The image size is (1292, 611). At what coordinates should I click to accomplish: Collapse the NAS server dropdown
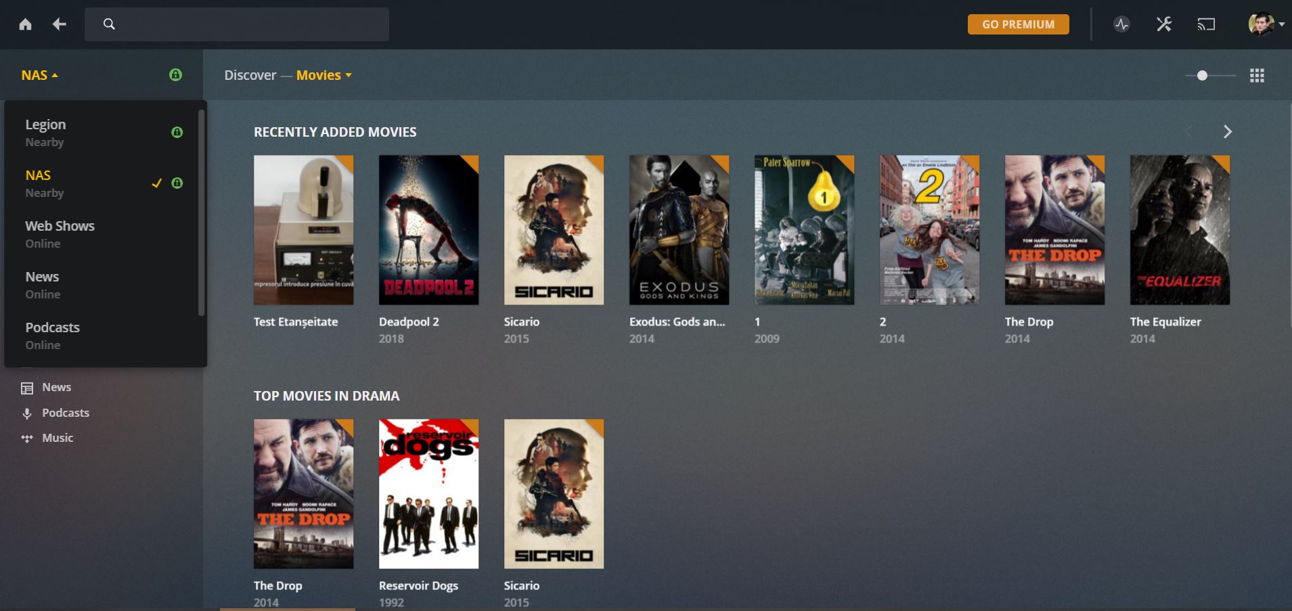(x=39, y=75)
